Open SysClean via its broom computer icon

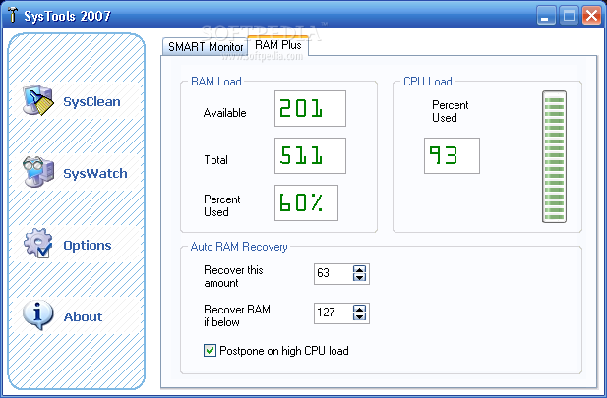tap(38, 100)
